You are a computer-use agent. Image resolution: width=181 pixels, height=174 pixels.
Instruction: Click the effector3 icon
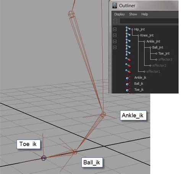(x=128, y=59)
